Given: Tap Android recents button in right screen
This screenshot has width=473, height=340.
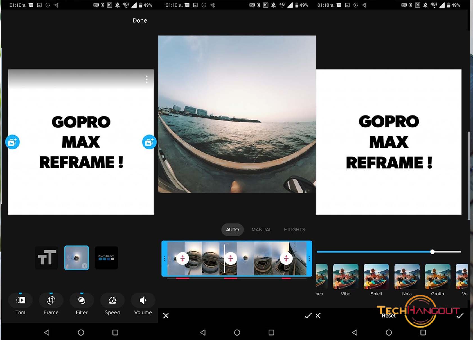Looking at the screenshot, I should click(423, 332).
